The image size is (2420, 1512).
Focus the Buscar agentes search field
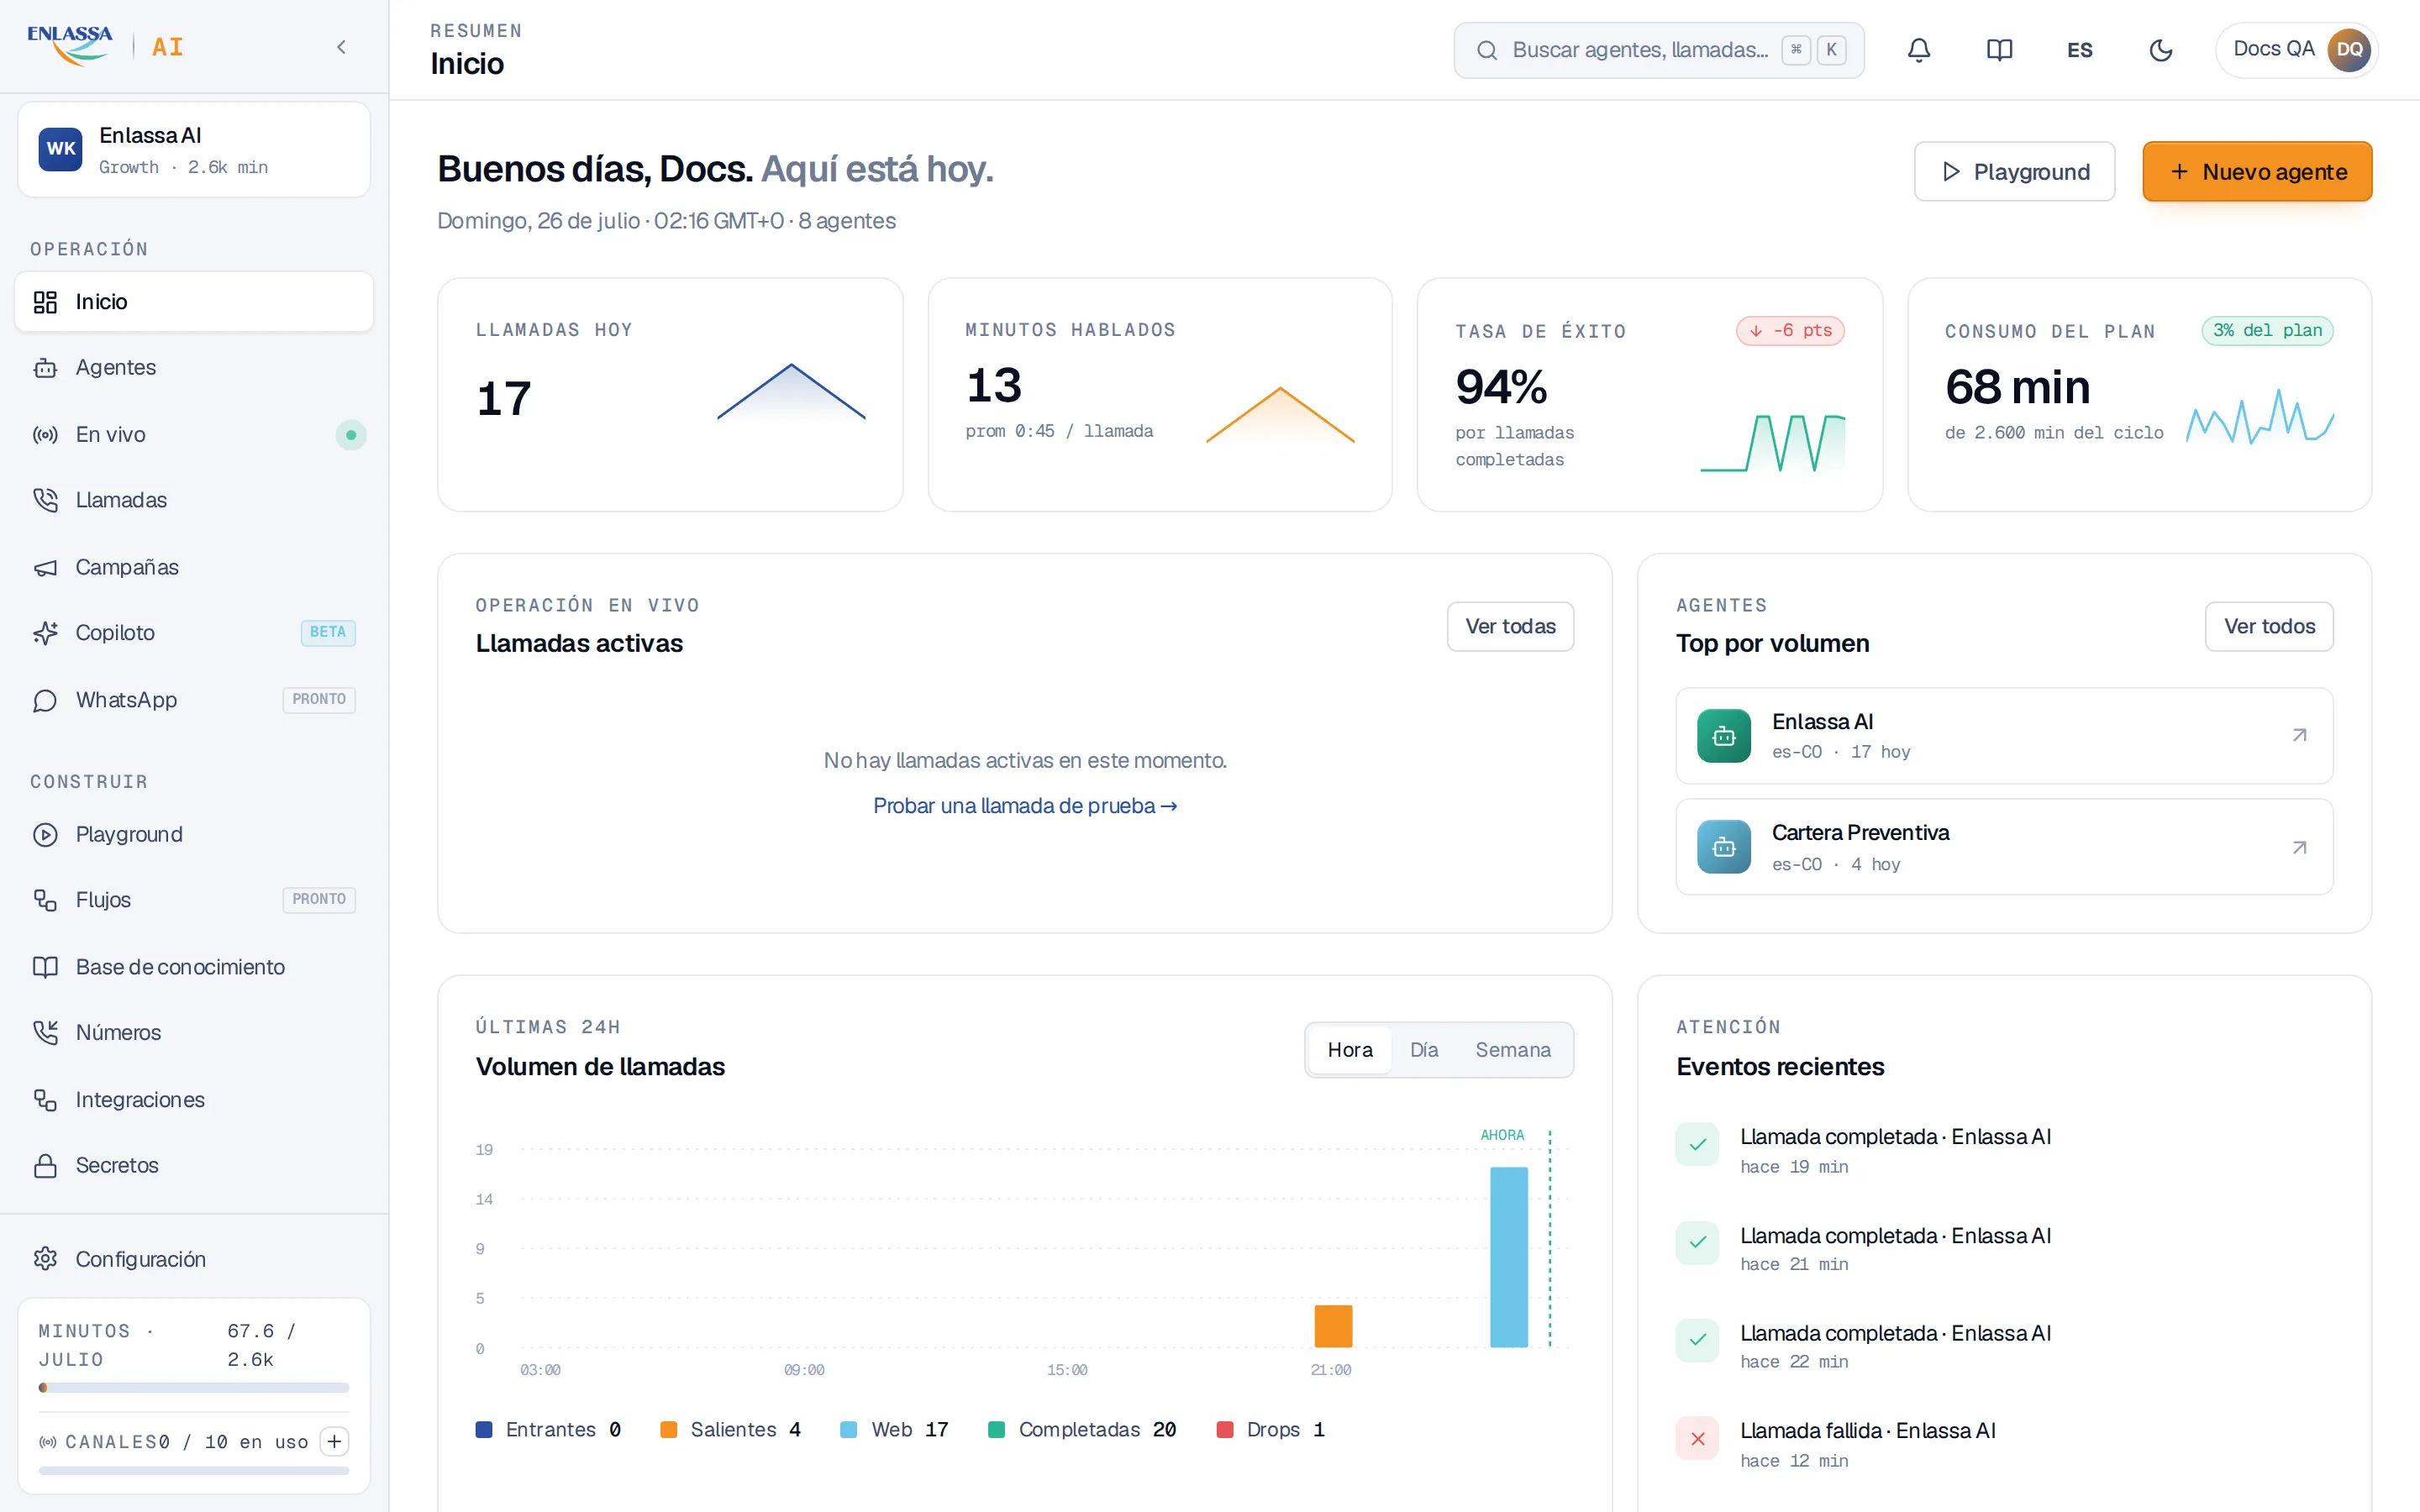coord(1658,50)
